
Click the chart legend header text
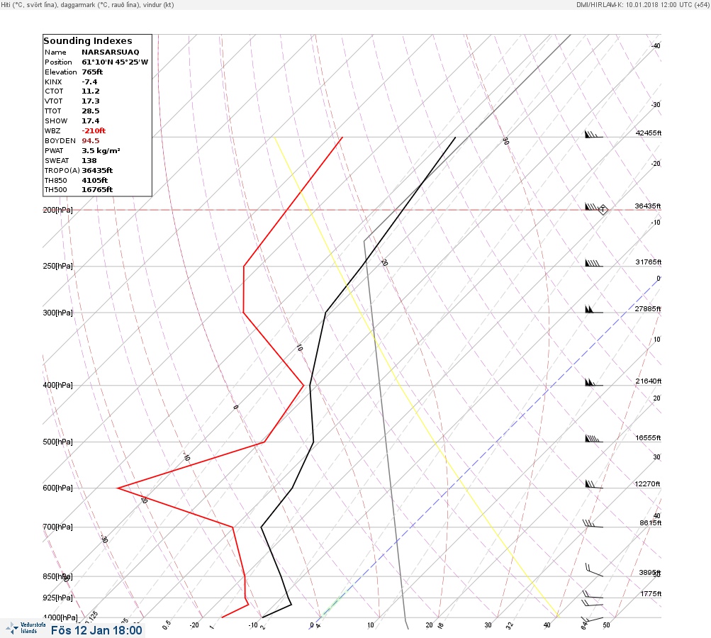87,5
